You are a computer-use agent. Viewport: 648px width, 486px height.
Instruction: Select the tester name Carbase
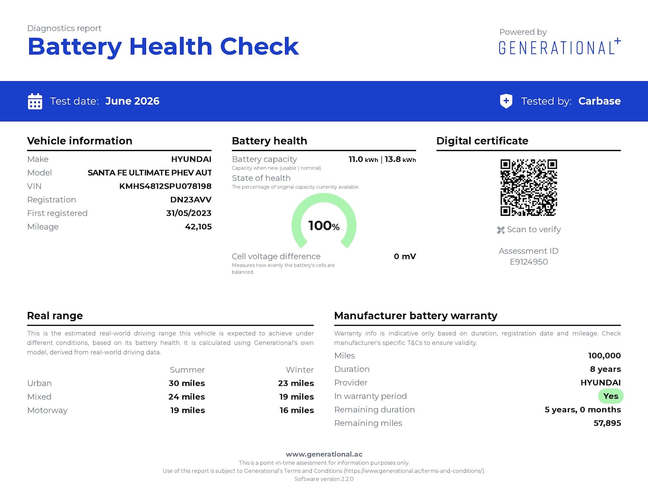[x=600, y=101]
